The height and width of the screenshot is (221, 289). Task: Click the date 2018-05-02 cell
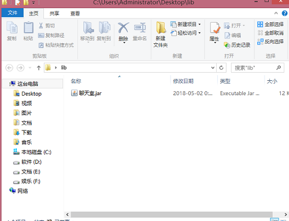(192, 93)
